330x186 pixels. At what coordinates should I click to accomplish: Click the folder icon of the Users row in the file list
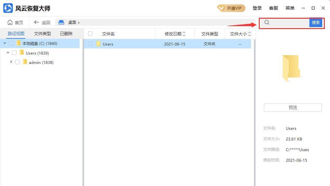98,44
